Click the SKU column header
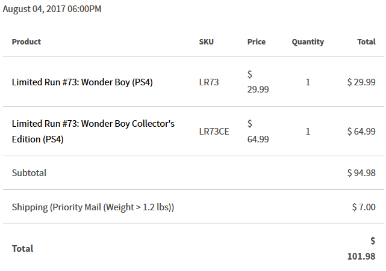The image size is (386, 271). (207, 42)
